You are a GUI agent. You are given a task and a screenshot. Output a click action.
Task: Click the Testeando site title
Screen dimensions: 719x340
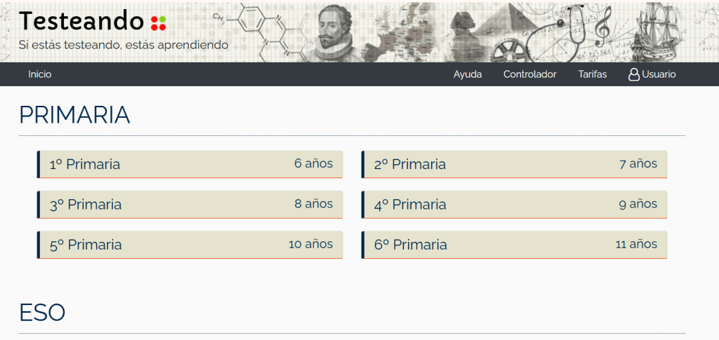pyautogui.click(x=81, y=22)
